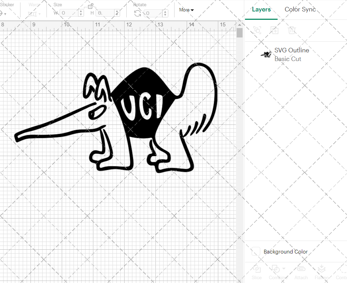Select the Slice tool
347x283 pixels.
tap(256, 272)
